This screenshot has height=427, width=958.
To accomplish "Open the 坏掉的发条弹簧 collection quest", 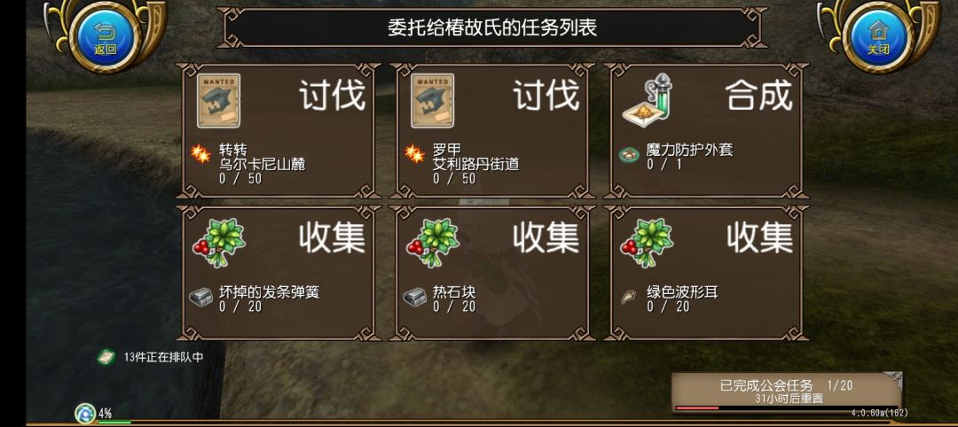I will (278, 273).
